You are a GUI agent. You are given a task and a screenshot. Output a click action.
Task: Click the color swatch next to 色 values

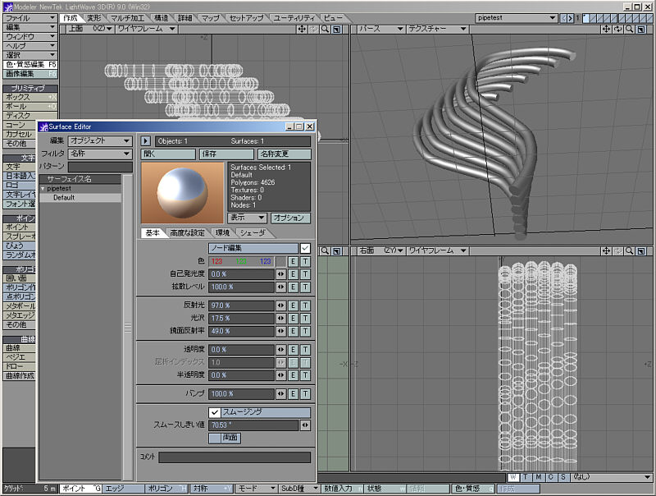tap(280, 261)
